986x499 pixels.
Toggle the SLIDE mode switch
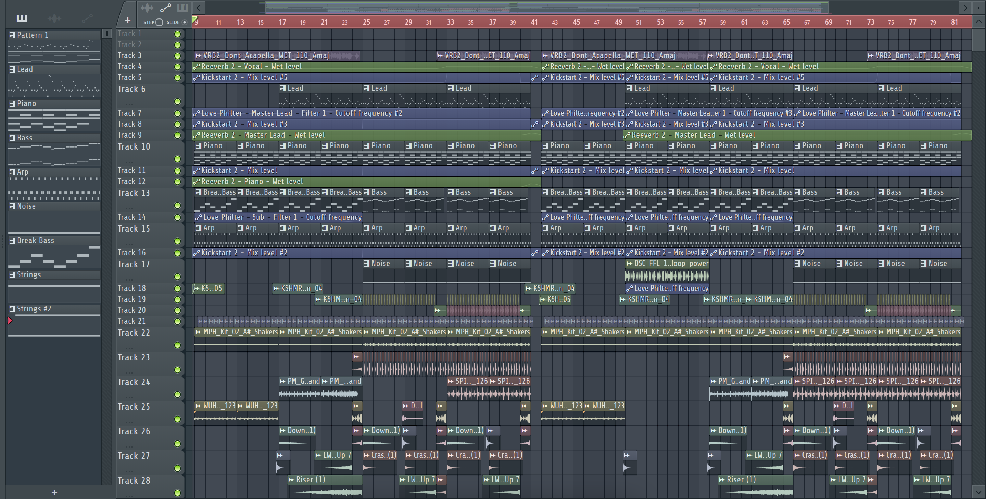(185, 22)
